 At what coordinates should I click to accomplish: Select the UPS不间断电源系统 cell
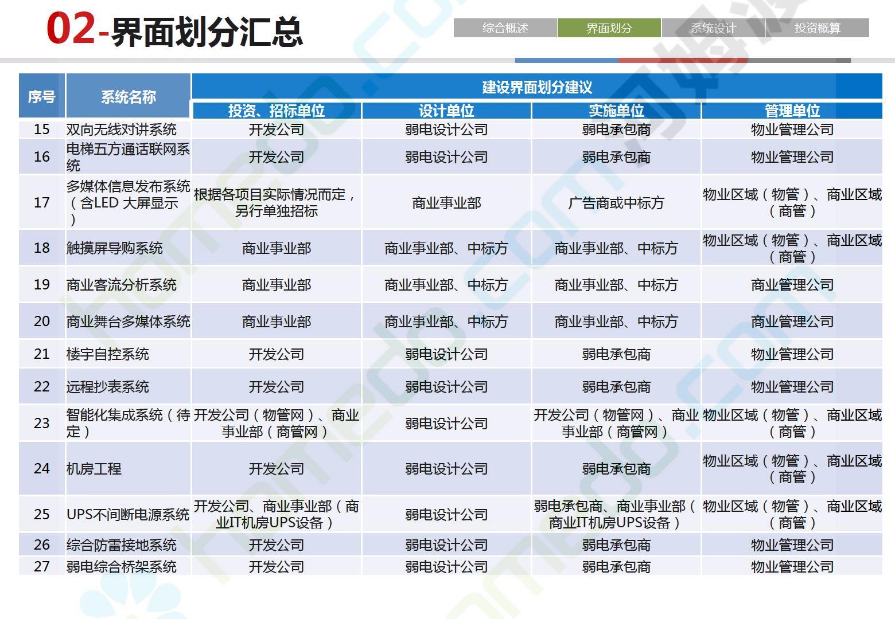(129, 514)
